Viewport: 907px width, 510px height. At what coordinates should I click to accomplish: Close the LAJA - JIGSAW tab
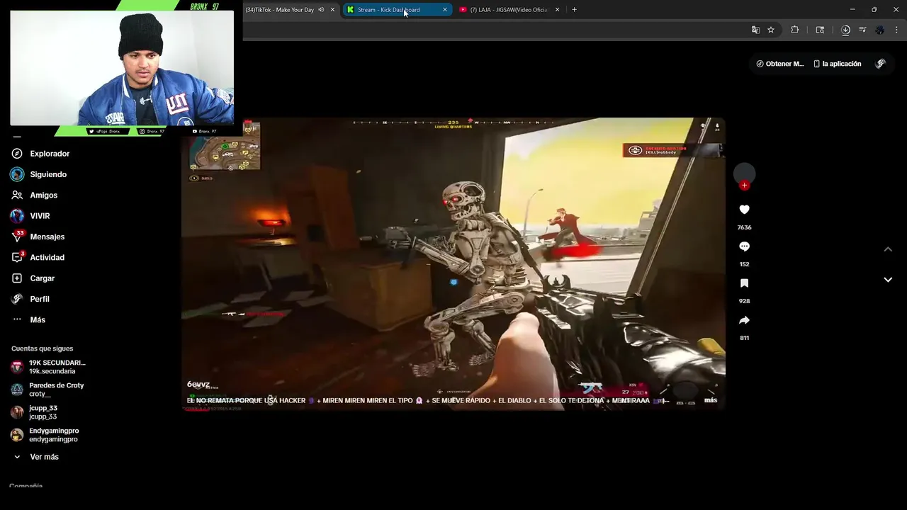tap(557, 10)
